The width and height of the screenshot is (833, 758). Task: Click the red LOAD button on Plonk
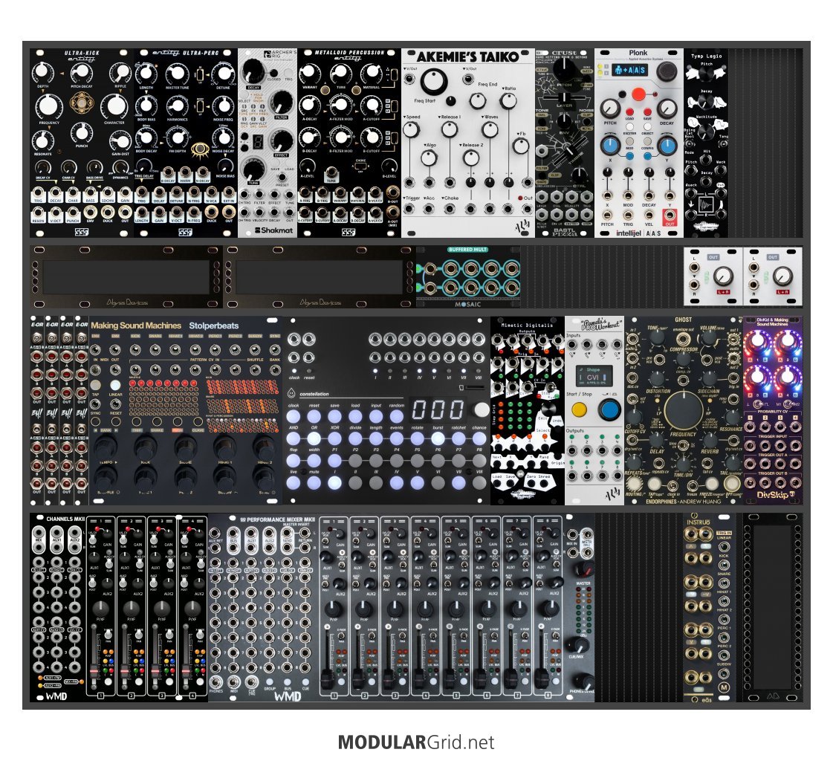(x=629, y=112)
